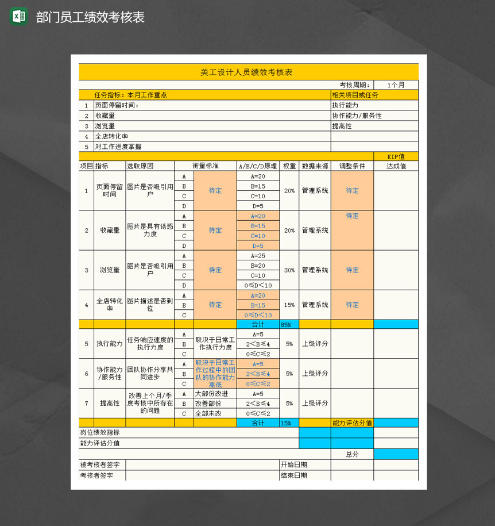Click the 待定 cell for 页面停留时间 standard

[215, 191]
